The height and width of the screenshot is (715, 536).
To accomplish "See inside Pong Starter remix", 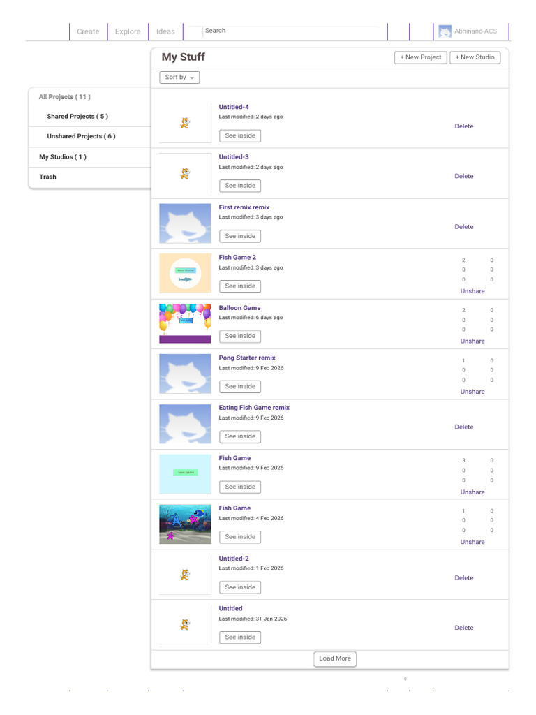I will tap(240, 387).
